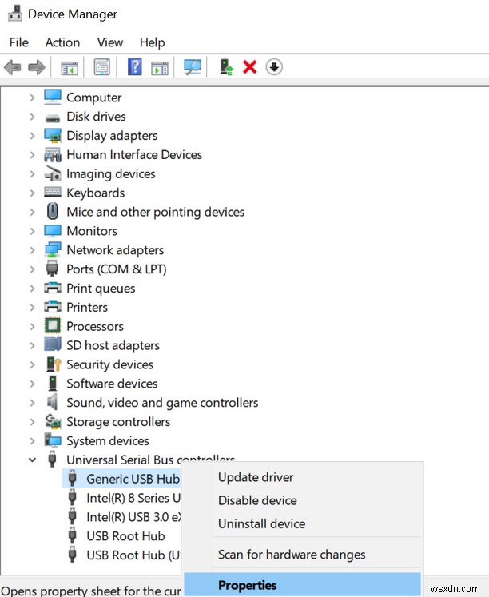Click the Storage controllers icon
The width and height of the screenshot is (489, 597).
[x=53, y=421]
